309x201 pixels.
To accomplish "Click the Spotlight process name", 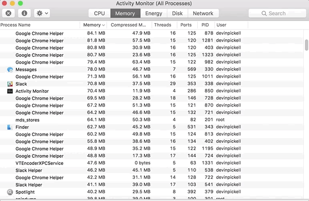I will [25, 192].
